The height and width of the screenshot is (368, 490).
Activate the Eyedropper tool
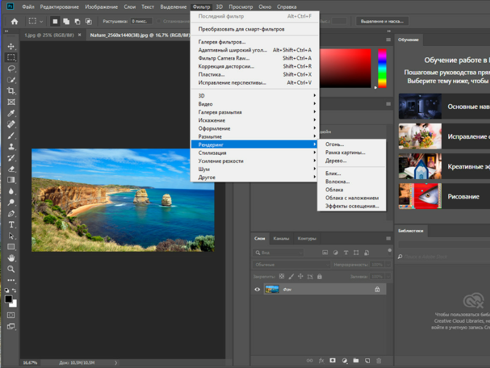pyautogui.click(x=11, y=113)
